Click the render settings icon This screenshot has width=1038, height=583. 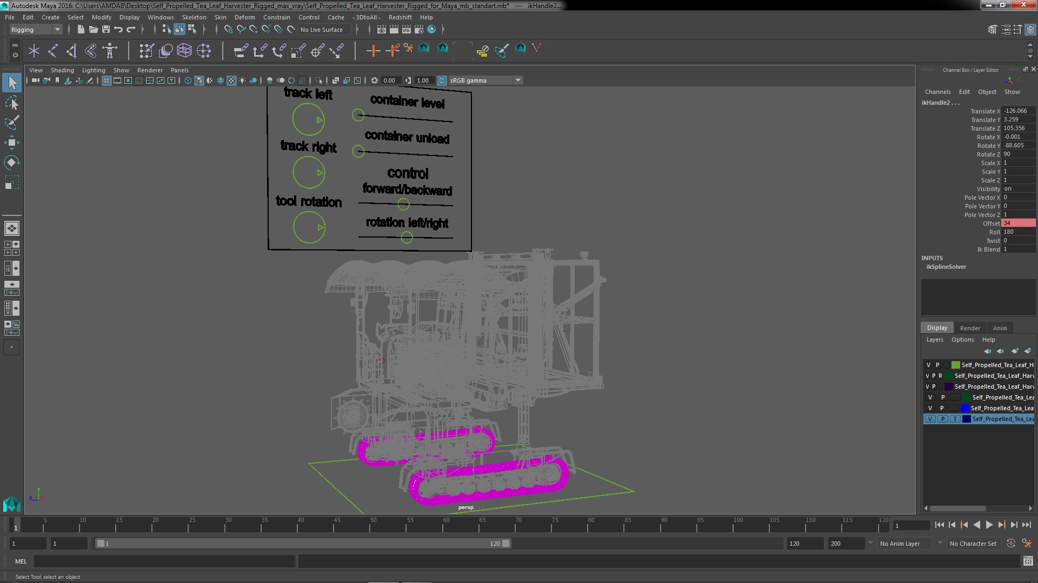pos(420,29)
